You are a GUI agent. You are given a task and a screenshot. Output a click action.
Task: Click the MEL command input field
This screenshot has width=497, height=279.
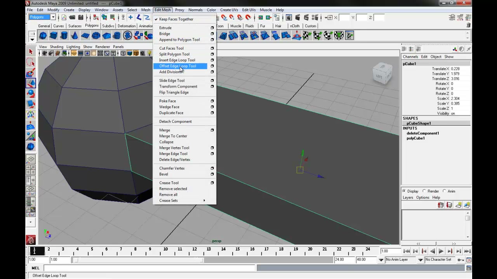tap(149, 268)
